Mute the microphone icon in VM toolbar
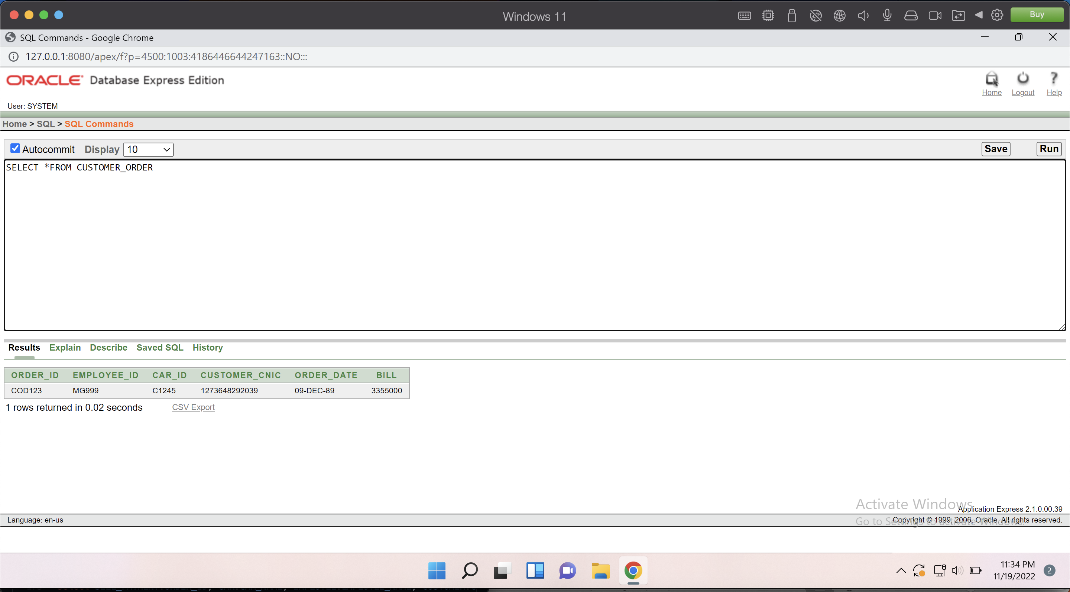The image size is (1070, 592). [887, 15]
